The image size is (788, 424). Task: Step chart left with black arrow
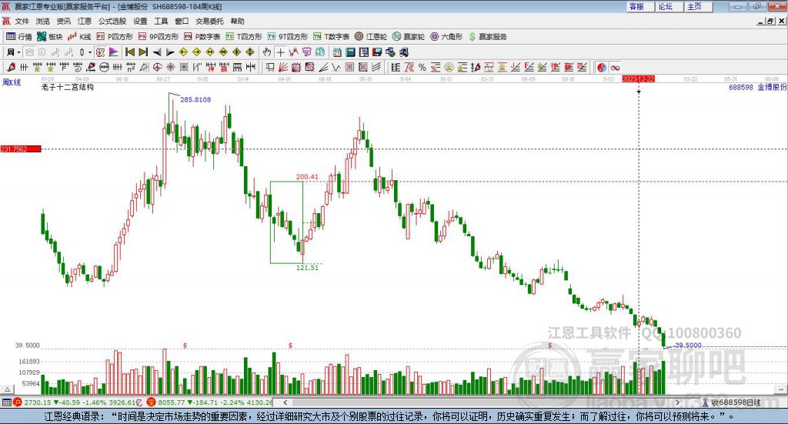click(157, 52)
